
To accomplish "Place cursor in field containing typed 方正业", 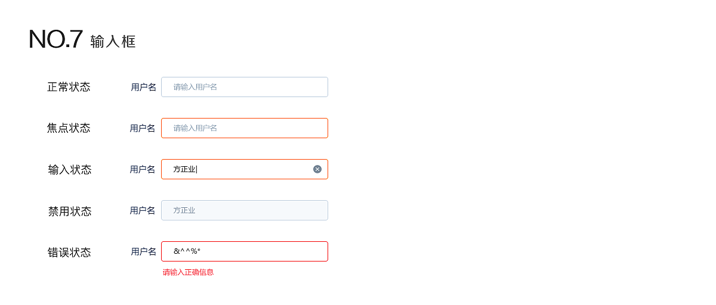I will tap(239, 169).
